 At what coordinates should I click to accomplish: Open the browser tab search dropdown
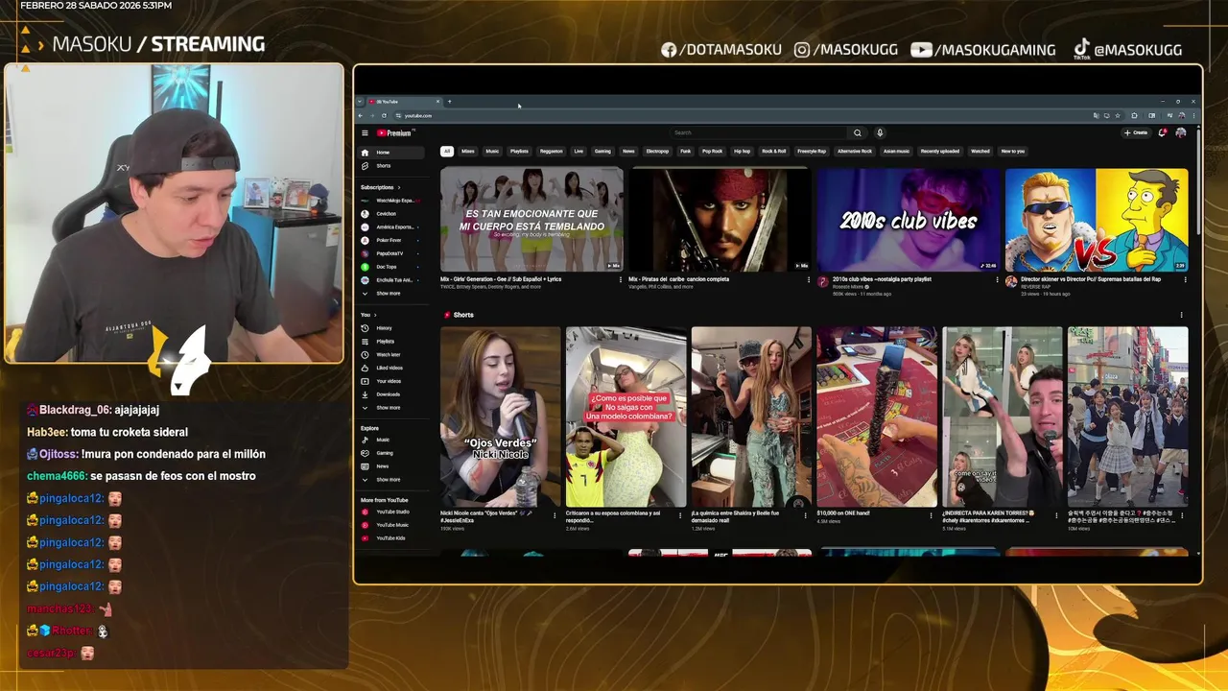pyautogui.click(x=360, y=102)
